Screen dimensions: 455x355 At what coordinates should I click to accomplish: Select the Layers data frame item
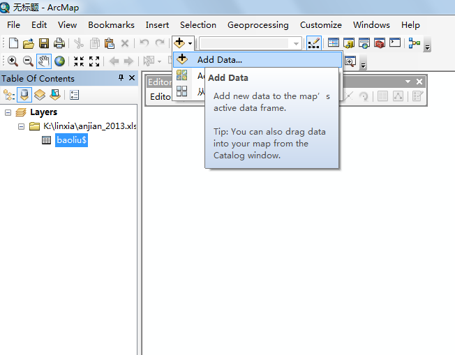click(43, 112)
